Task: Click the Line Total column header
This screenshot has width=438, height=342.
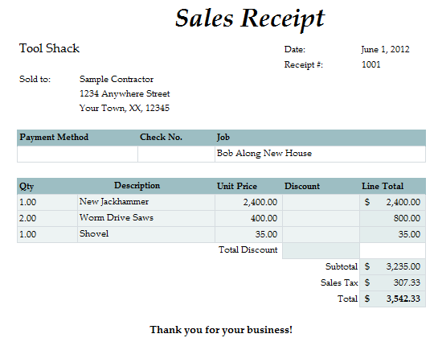Action: pos(383,186)
